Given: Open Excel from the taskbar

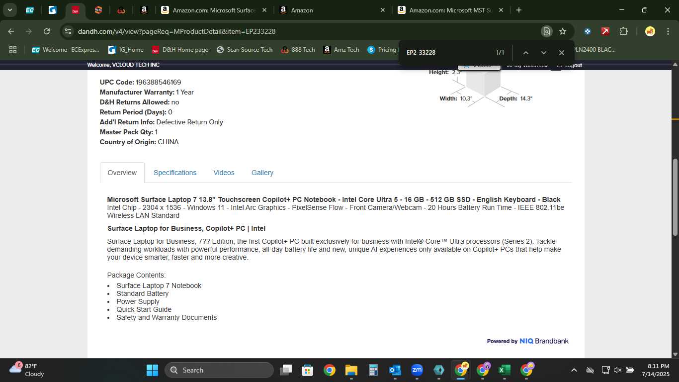Looking at the screenshot, I should [505, 370].
